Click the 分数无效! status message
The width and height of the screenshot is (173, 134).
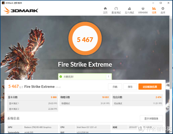pos(69,77)
